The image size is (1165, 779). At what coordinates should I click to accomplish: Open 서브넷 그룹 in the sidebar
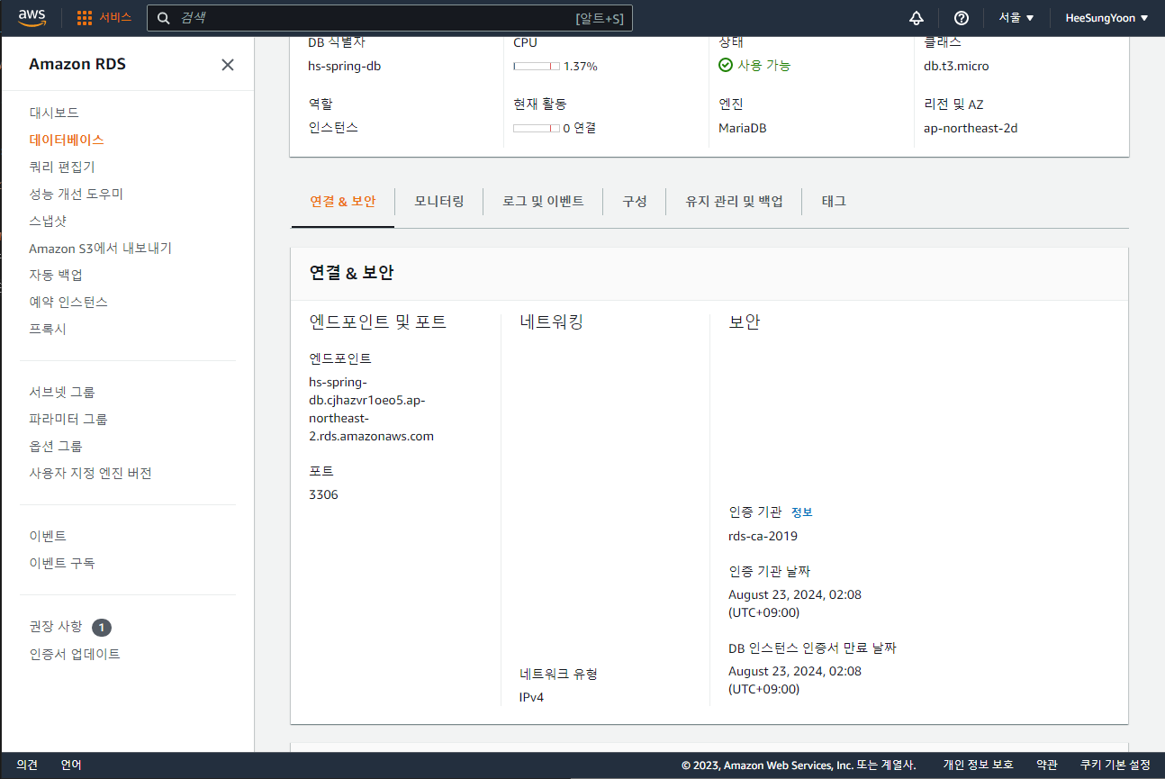62,392
